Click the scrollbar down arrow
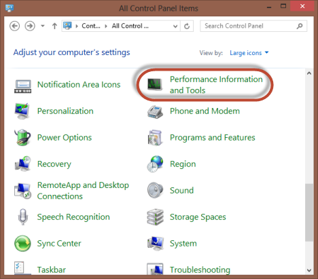 [309, 270]
